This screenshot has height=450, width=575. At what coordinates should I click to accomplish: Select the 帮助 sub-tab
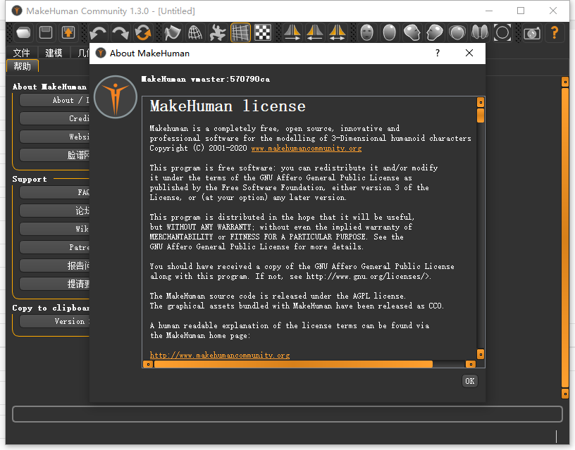pos(23,66)
